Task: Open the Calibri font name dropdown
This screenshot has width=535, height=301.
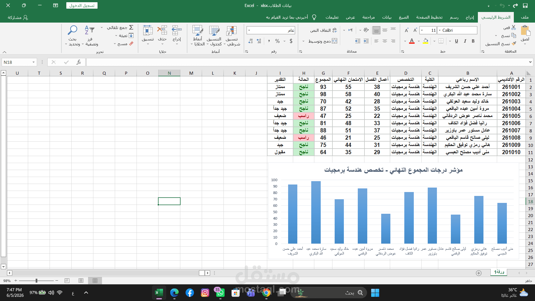Action: pyautogui.click(x=440, y=30)
